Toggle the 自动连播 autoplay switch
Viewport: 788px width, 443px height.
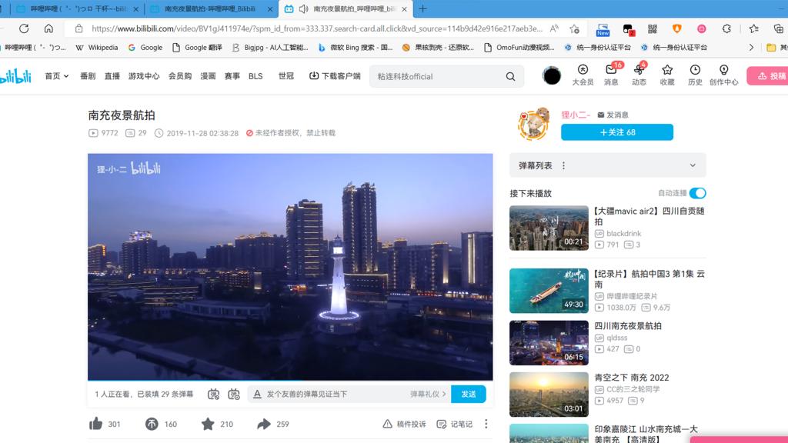[x=697, y=193]
